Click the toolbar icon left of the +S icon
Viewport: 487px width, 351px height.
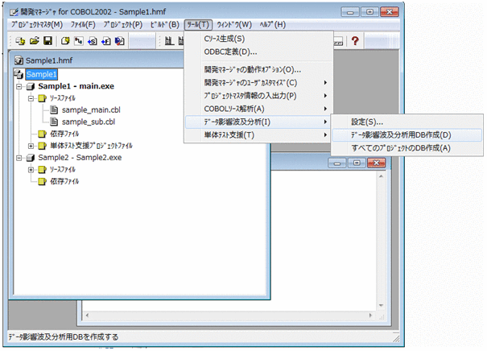tap(79, 41)
